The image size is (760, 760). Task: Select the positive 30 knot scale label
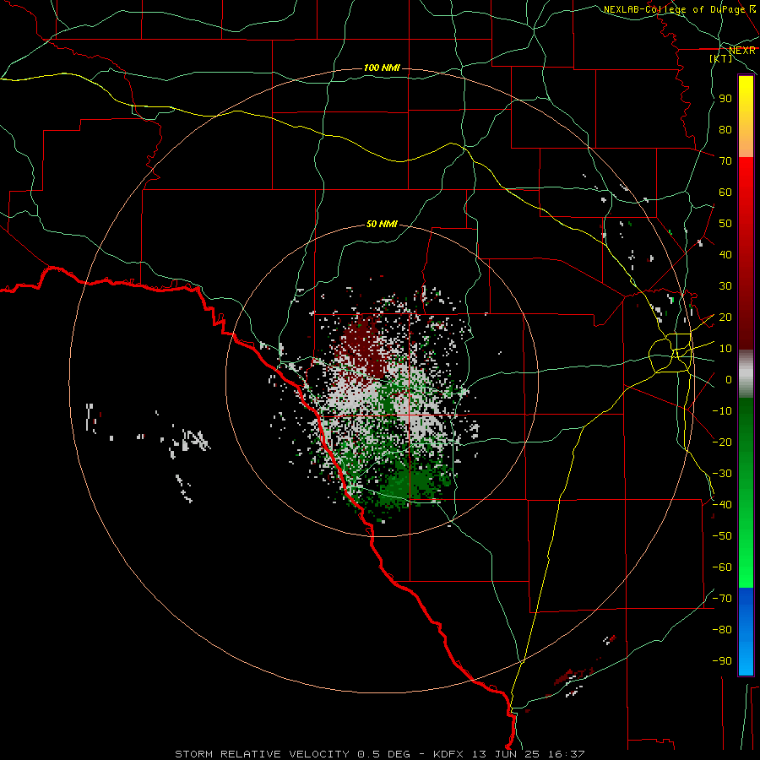[725, 286]
